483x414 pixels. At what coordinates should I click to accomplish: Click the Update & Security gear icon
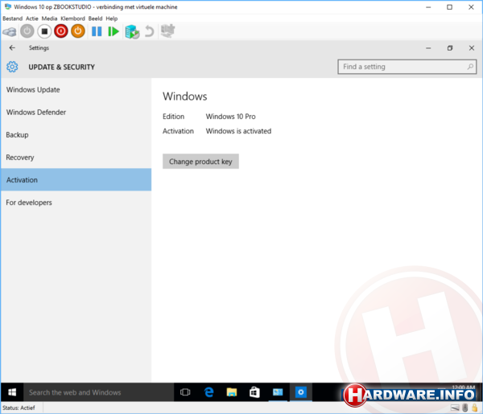pos(12,67)
